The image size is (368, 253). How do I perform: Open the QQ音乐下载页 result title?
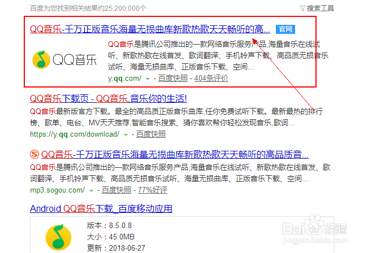[x=109, y=98]
